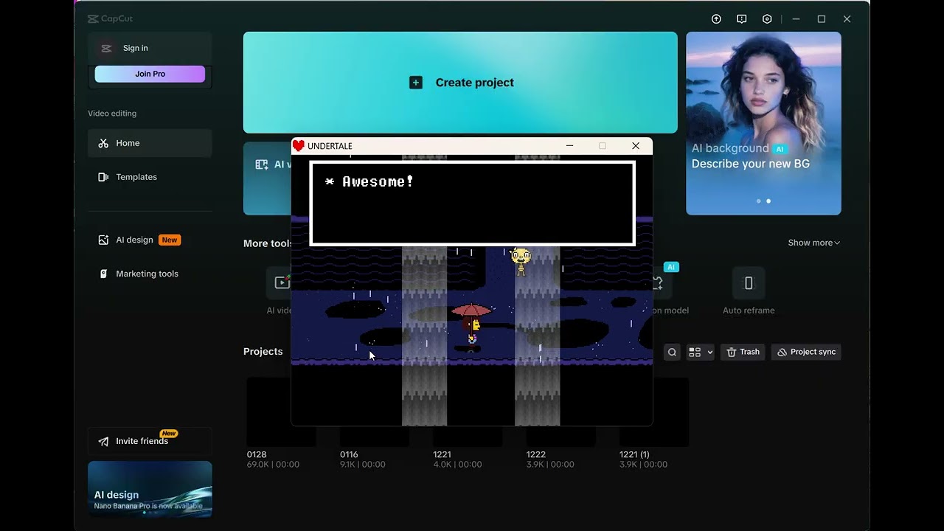The width and height of the screenshot is (944, 531).
Task: Click the plus icon on Create project
Action: 416,83
